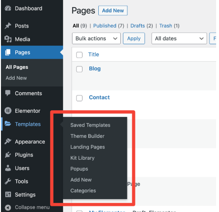Click the Apply button
Screen dimensions: 219x212
134,39
